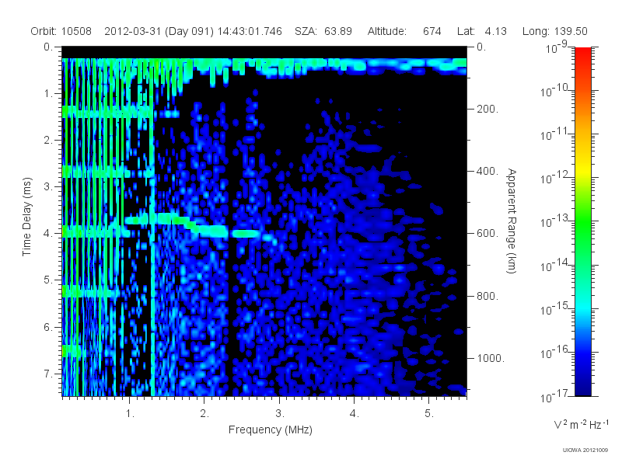
Task: Click the 1. tick label on frequency axis
Action: 130,414
